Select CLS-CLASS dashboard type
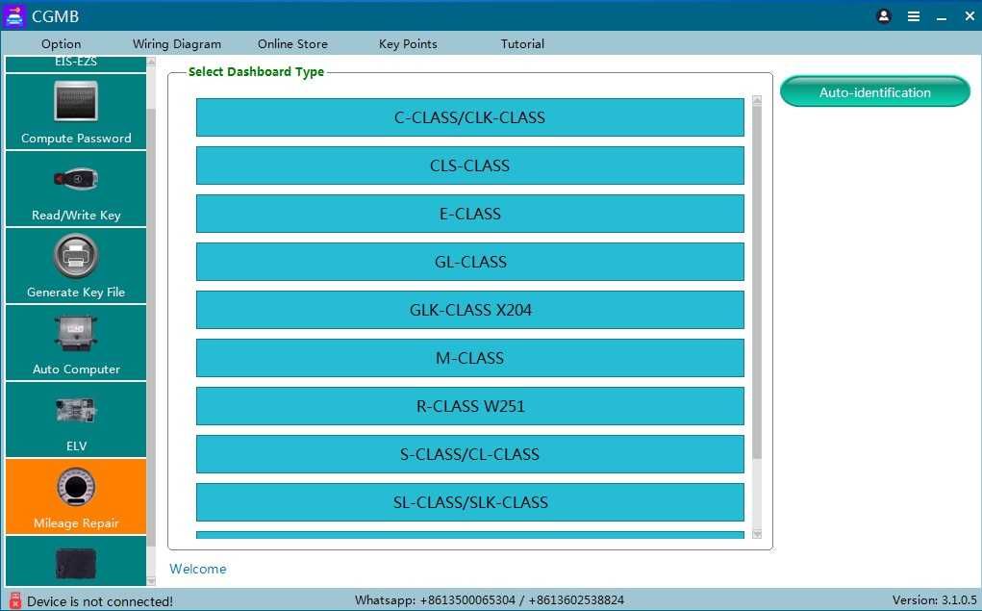The height and width of the screenshot is (611, 982). click(469, 165)
